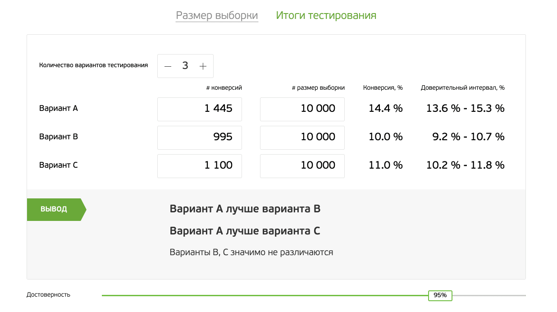
Task: Switch to the Размер выборки tab
Action: 217,16
